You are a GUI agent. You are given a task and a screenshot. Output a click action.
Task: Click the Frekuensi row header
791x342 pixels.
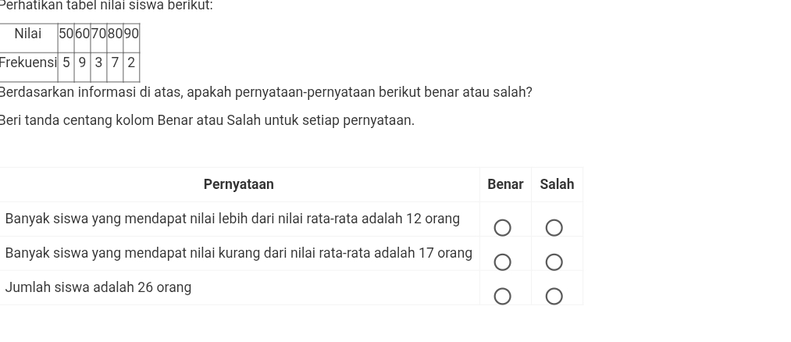[x=29, y=62]
